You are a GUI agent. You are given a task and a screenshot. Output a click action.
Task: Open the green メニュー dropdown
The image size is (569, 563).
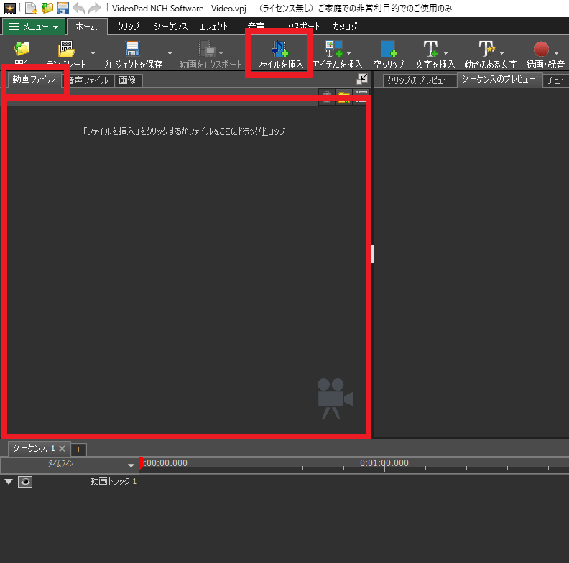[33, 27]
